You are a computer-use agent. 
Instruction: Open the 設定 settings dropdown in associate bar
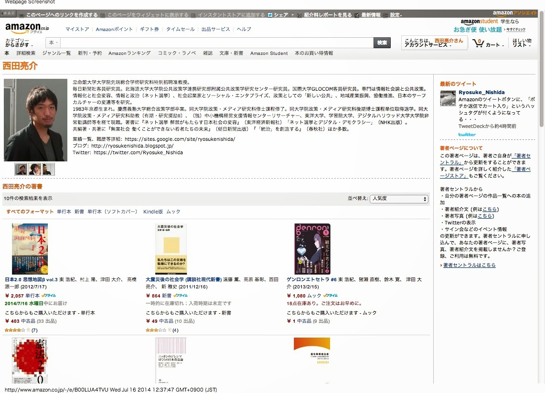tap(395, 15)
